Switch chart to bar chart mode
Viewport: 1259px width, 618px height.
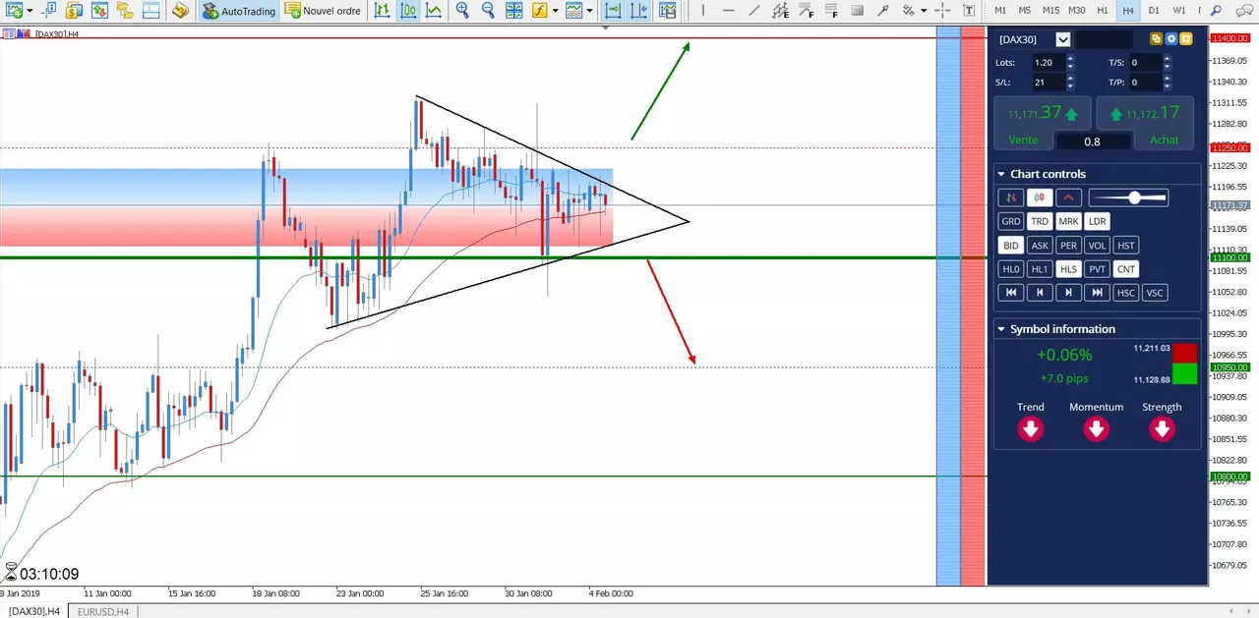[x=382, y=11]
